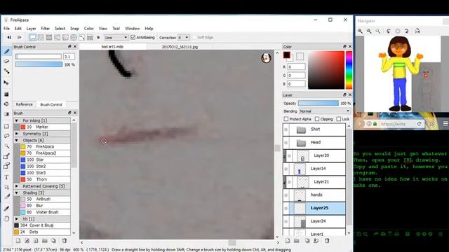
Task: Toggle visibility of Shirt folder layer
Action: pos(286,129)
